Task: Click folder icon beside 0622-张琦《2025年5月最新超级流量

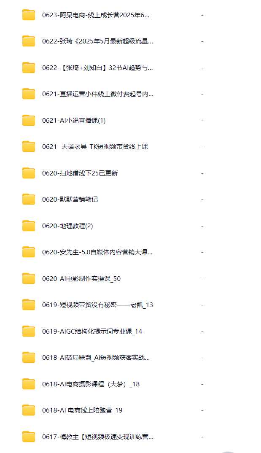Action: 29,41
